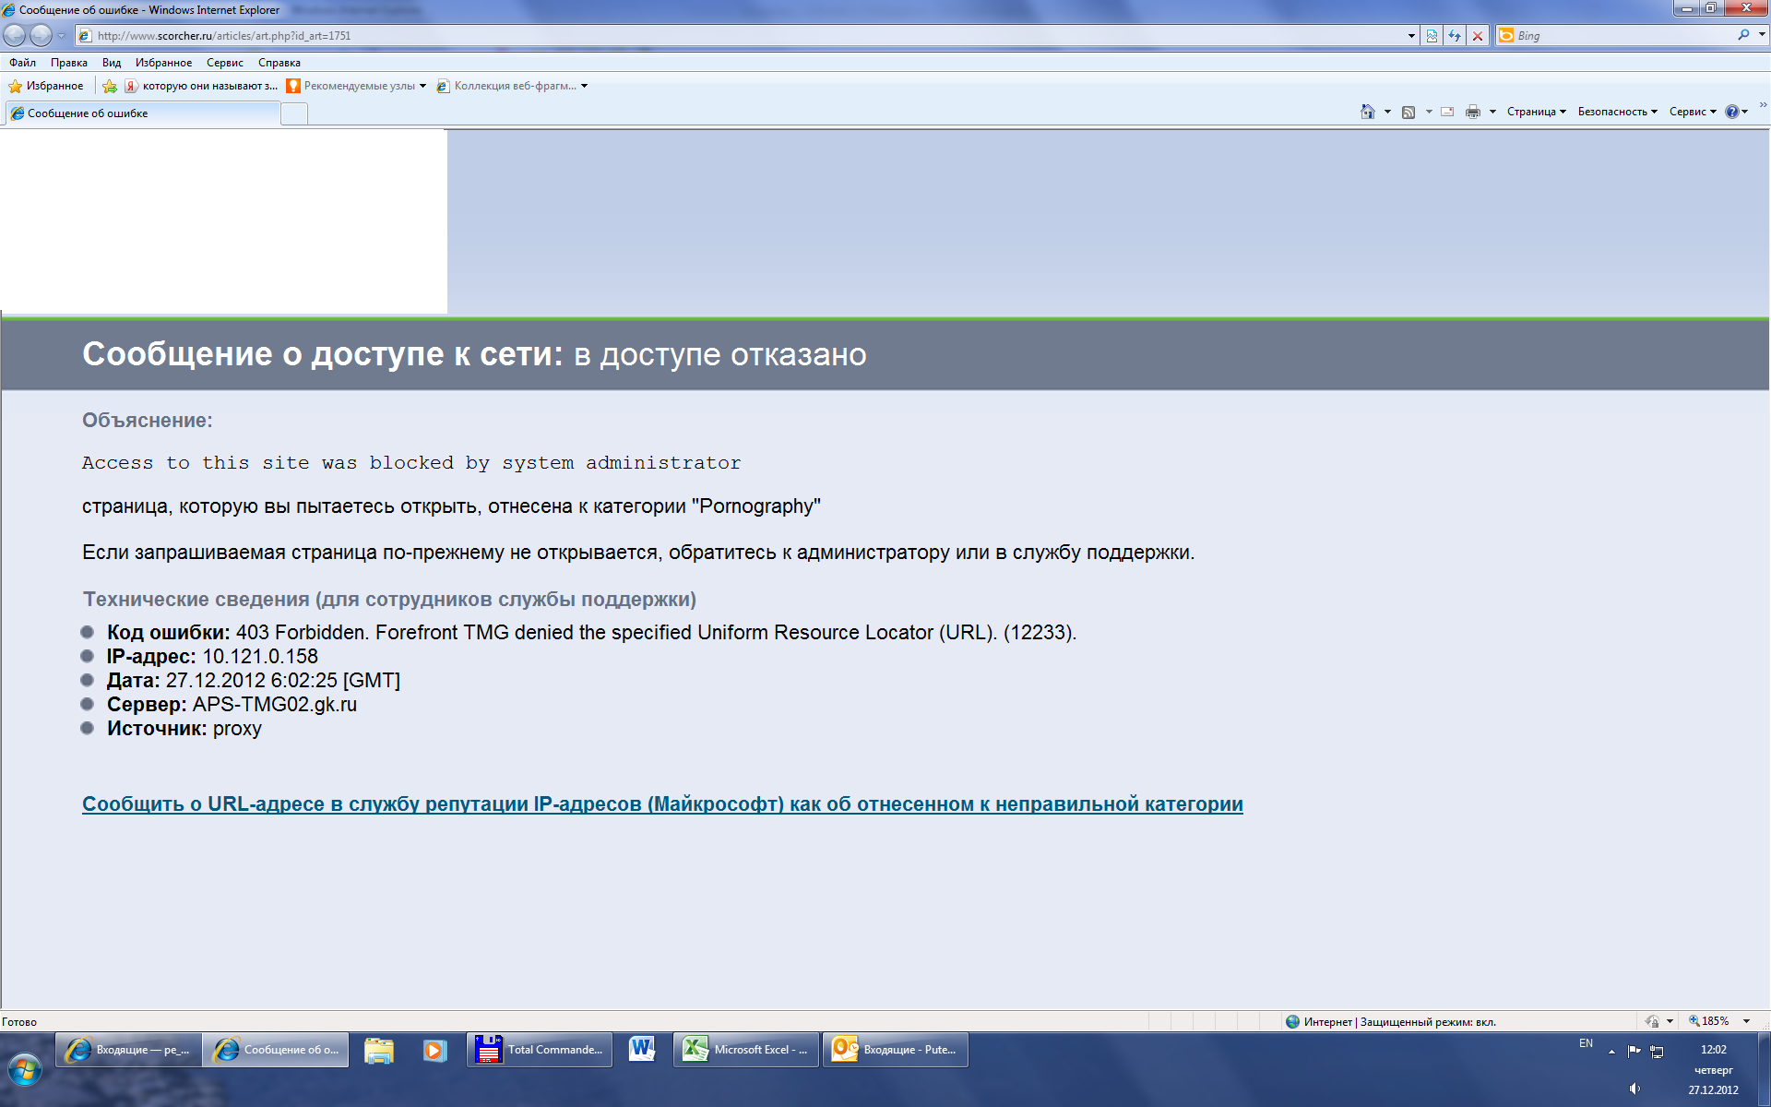Switch to Outlook Входящие taskbar button

(x=896, y=1050)
